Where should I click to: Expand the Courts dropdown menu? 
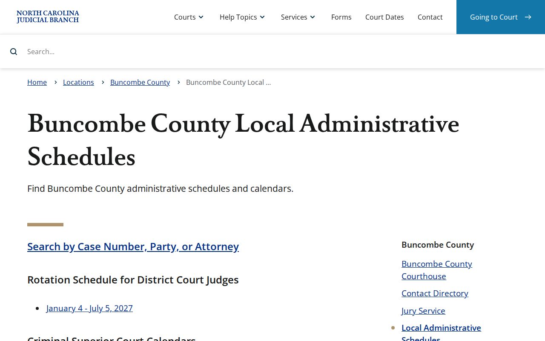coord(189,17)
